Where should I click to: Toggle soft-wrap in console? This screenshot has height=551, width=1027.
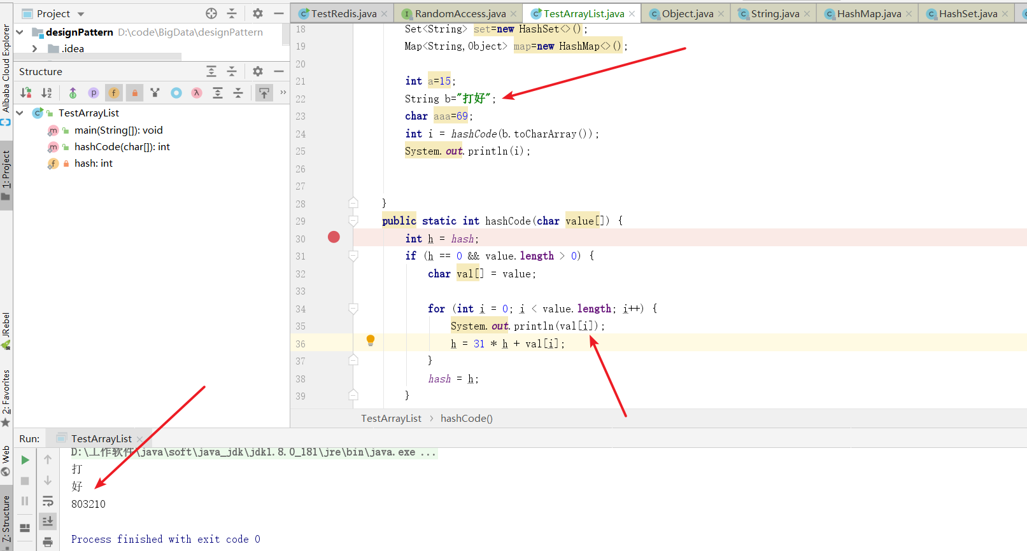click(x=48, y=501)
